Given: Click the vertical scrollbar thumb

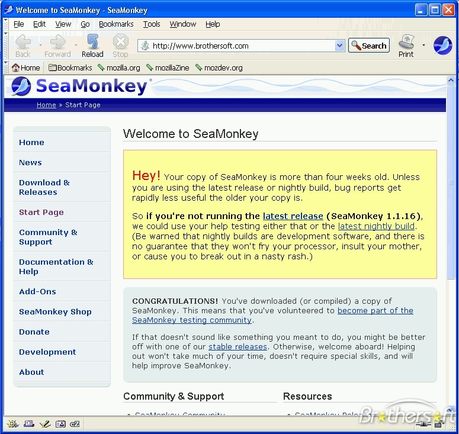Looking at the screenshot, I should tap(451, 182).
